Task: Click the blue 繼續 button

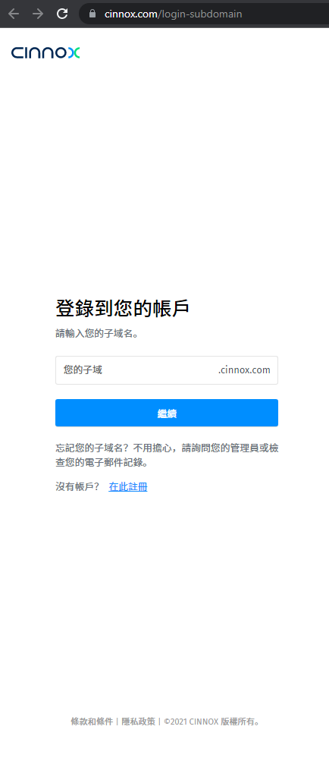Action: (167, 413)
